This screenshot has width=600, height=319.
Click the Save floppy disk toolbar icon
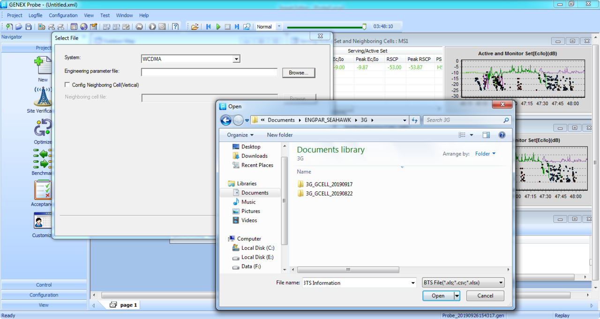click(x=29, y=27)
